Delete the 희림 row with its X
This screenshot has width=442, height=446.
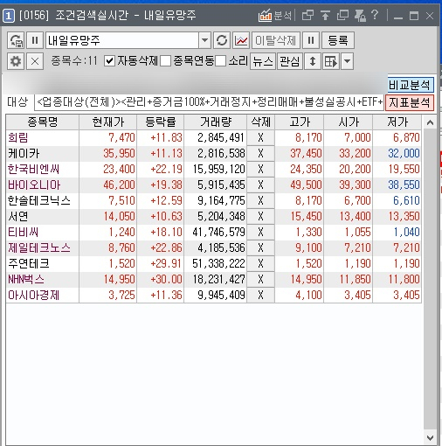pos(260,137)
